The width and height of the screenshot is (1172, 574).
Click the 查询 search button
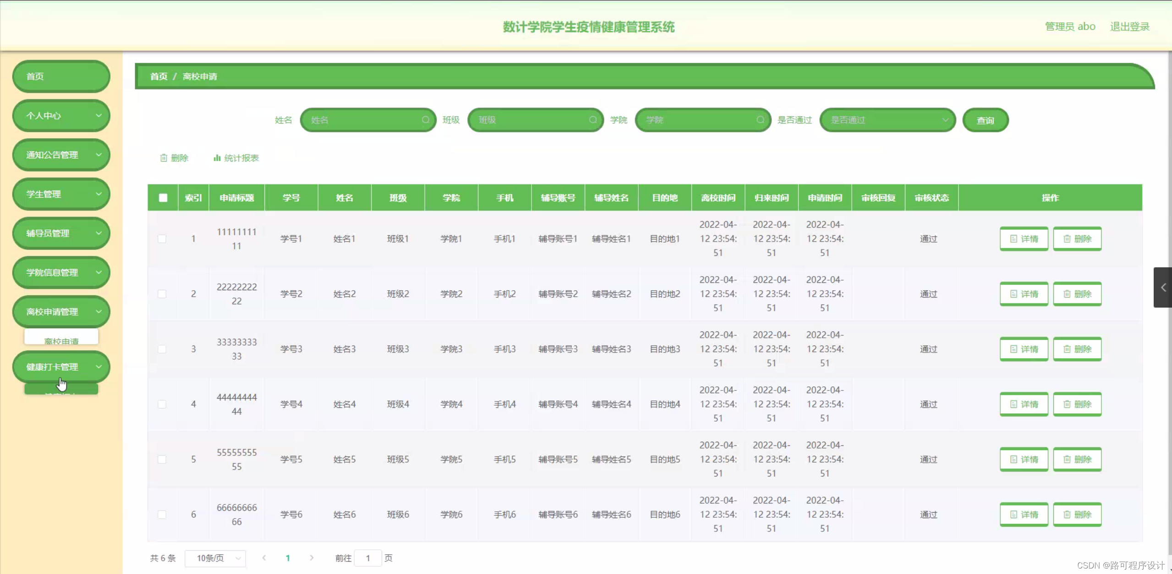[985, 120]
